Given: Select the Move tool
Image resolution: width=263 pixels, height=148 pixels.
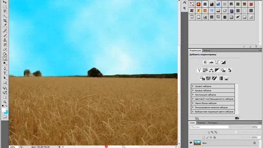Looking at the screenshot, I should point(5,2).
